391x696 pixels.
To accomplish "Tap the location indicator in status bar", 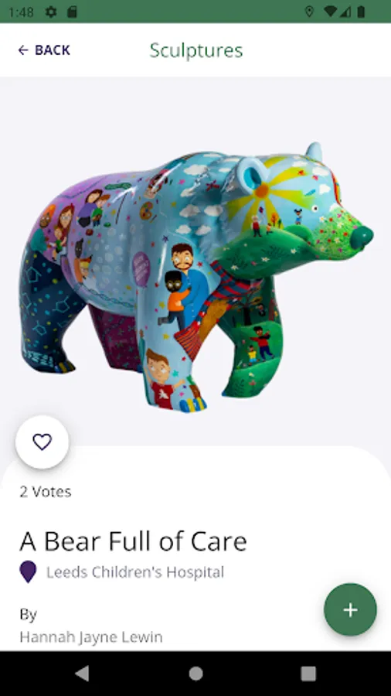I will pyautogui.click(x=309, y=12).
